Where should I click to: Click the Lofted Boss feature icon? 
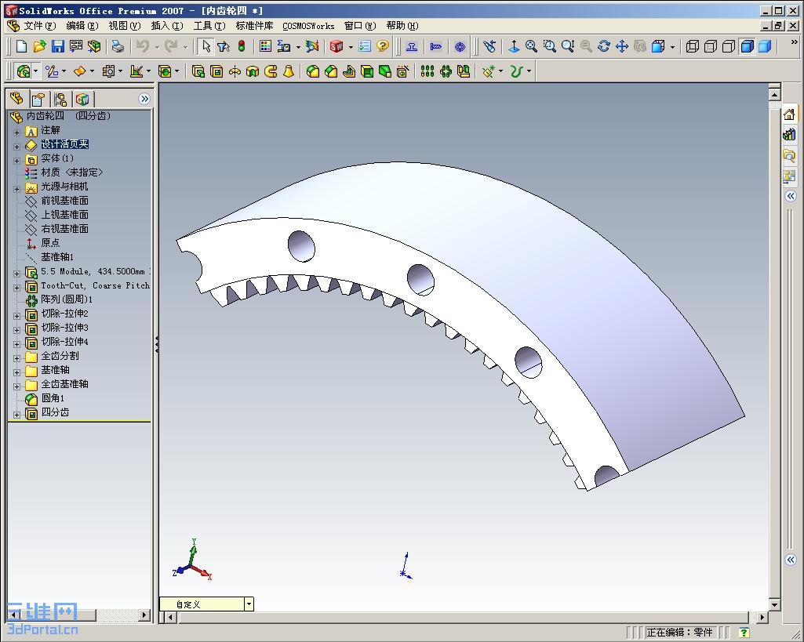coord(289,72)
